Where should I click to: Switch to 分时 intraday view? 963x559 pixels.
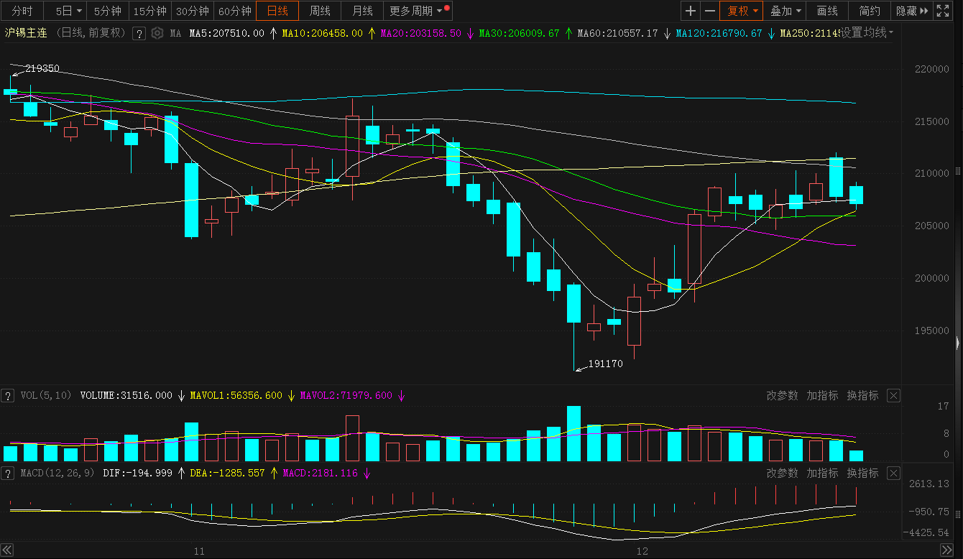22,11
